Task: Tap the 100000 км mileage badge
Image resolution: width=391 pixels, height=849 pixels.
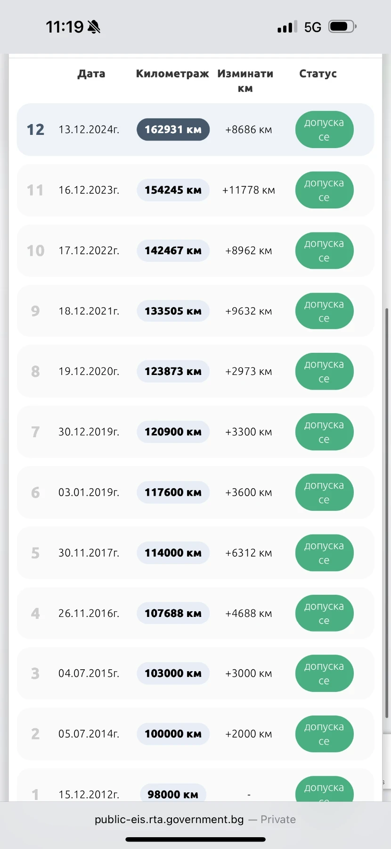Action: coord(173,734)
